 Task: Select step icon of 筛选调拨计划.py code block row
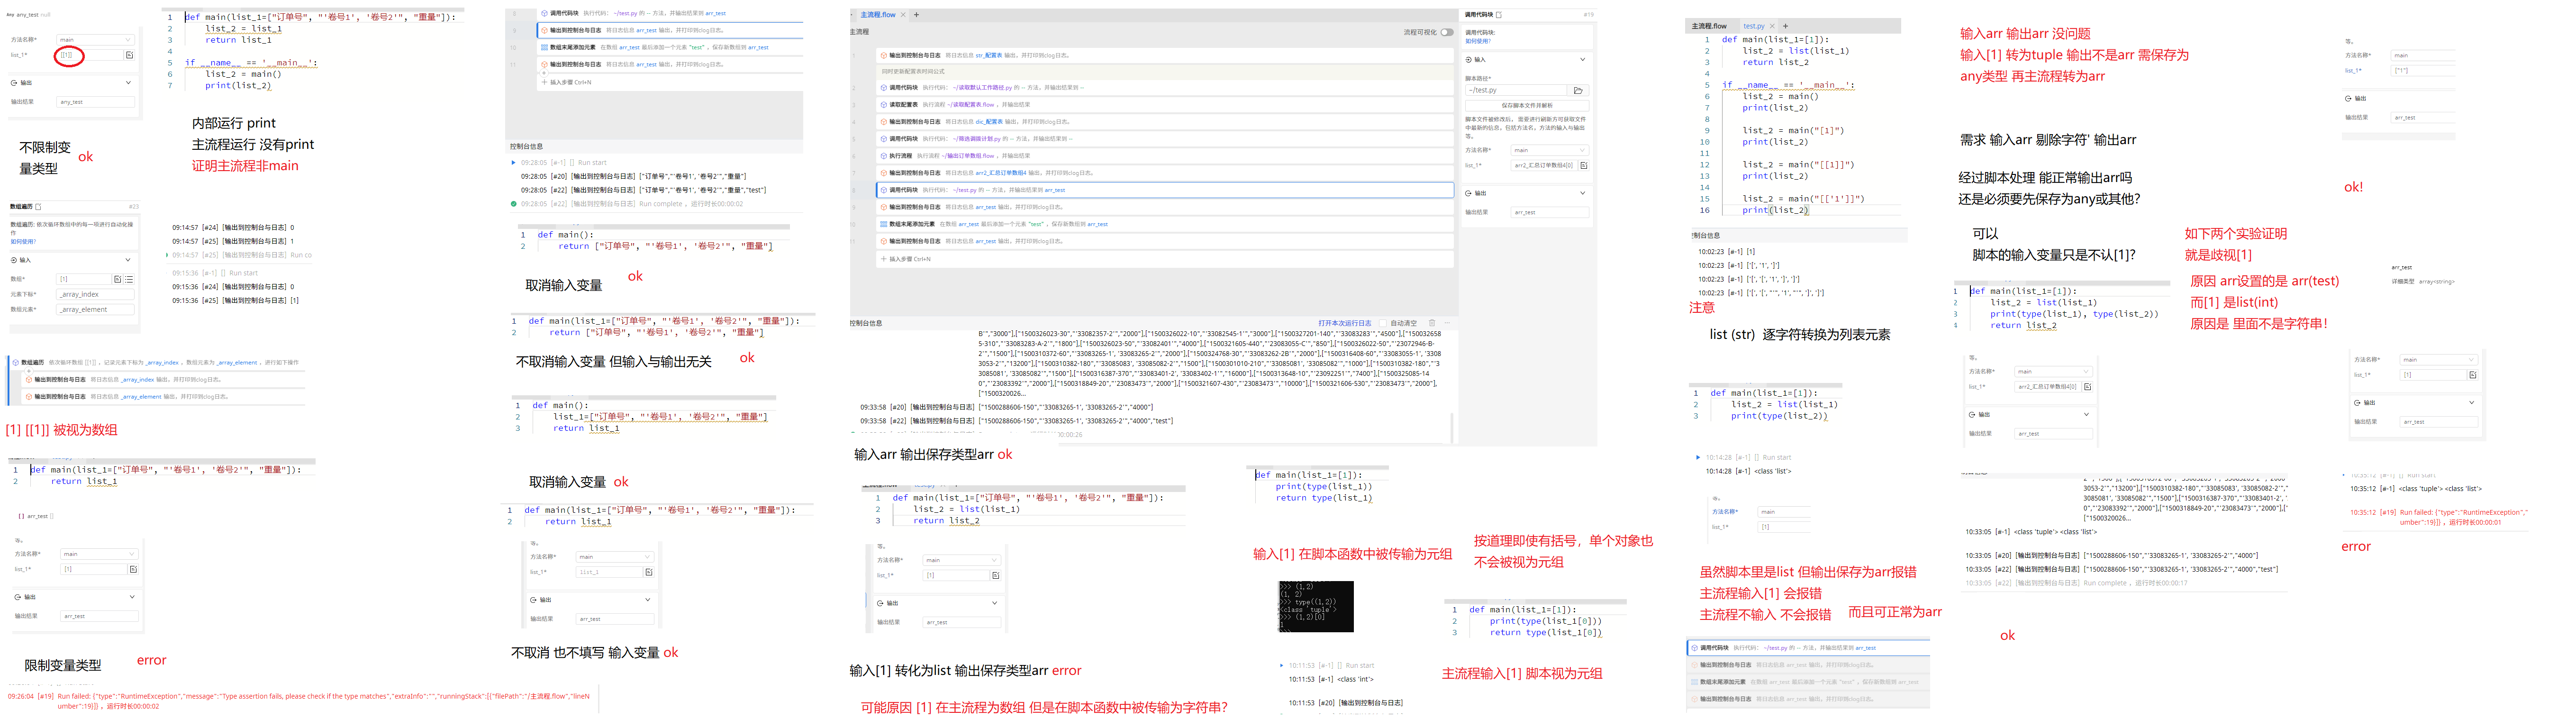point(884,139)
